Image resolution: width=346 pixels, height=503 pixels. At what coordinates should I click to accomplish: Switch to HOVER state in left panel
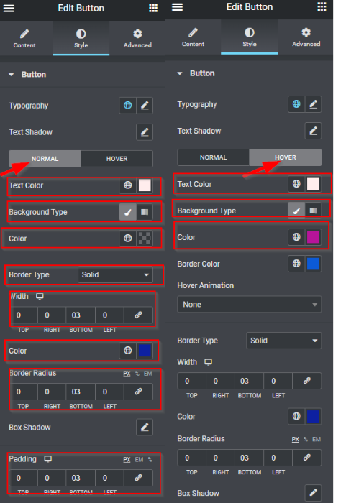tap(117, 159)
